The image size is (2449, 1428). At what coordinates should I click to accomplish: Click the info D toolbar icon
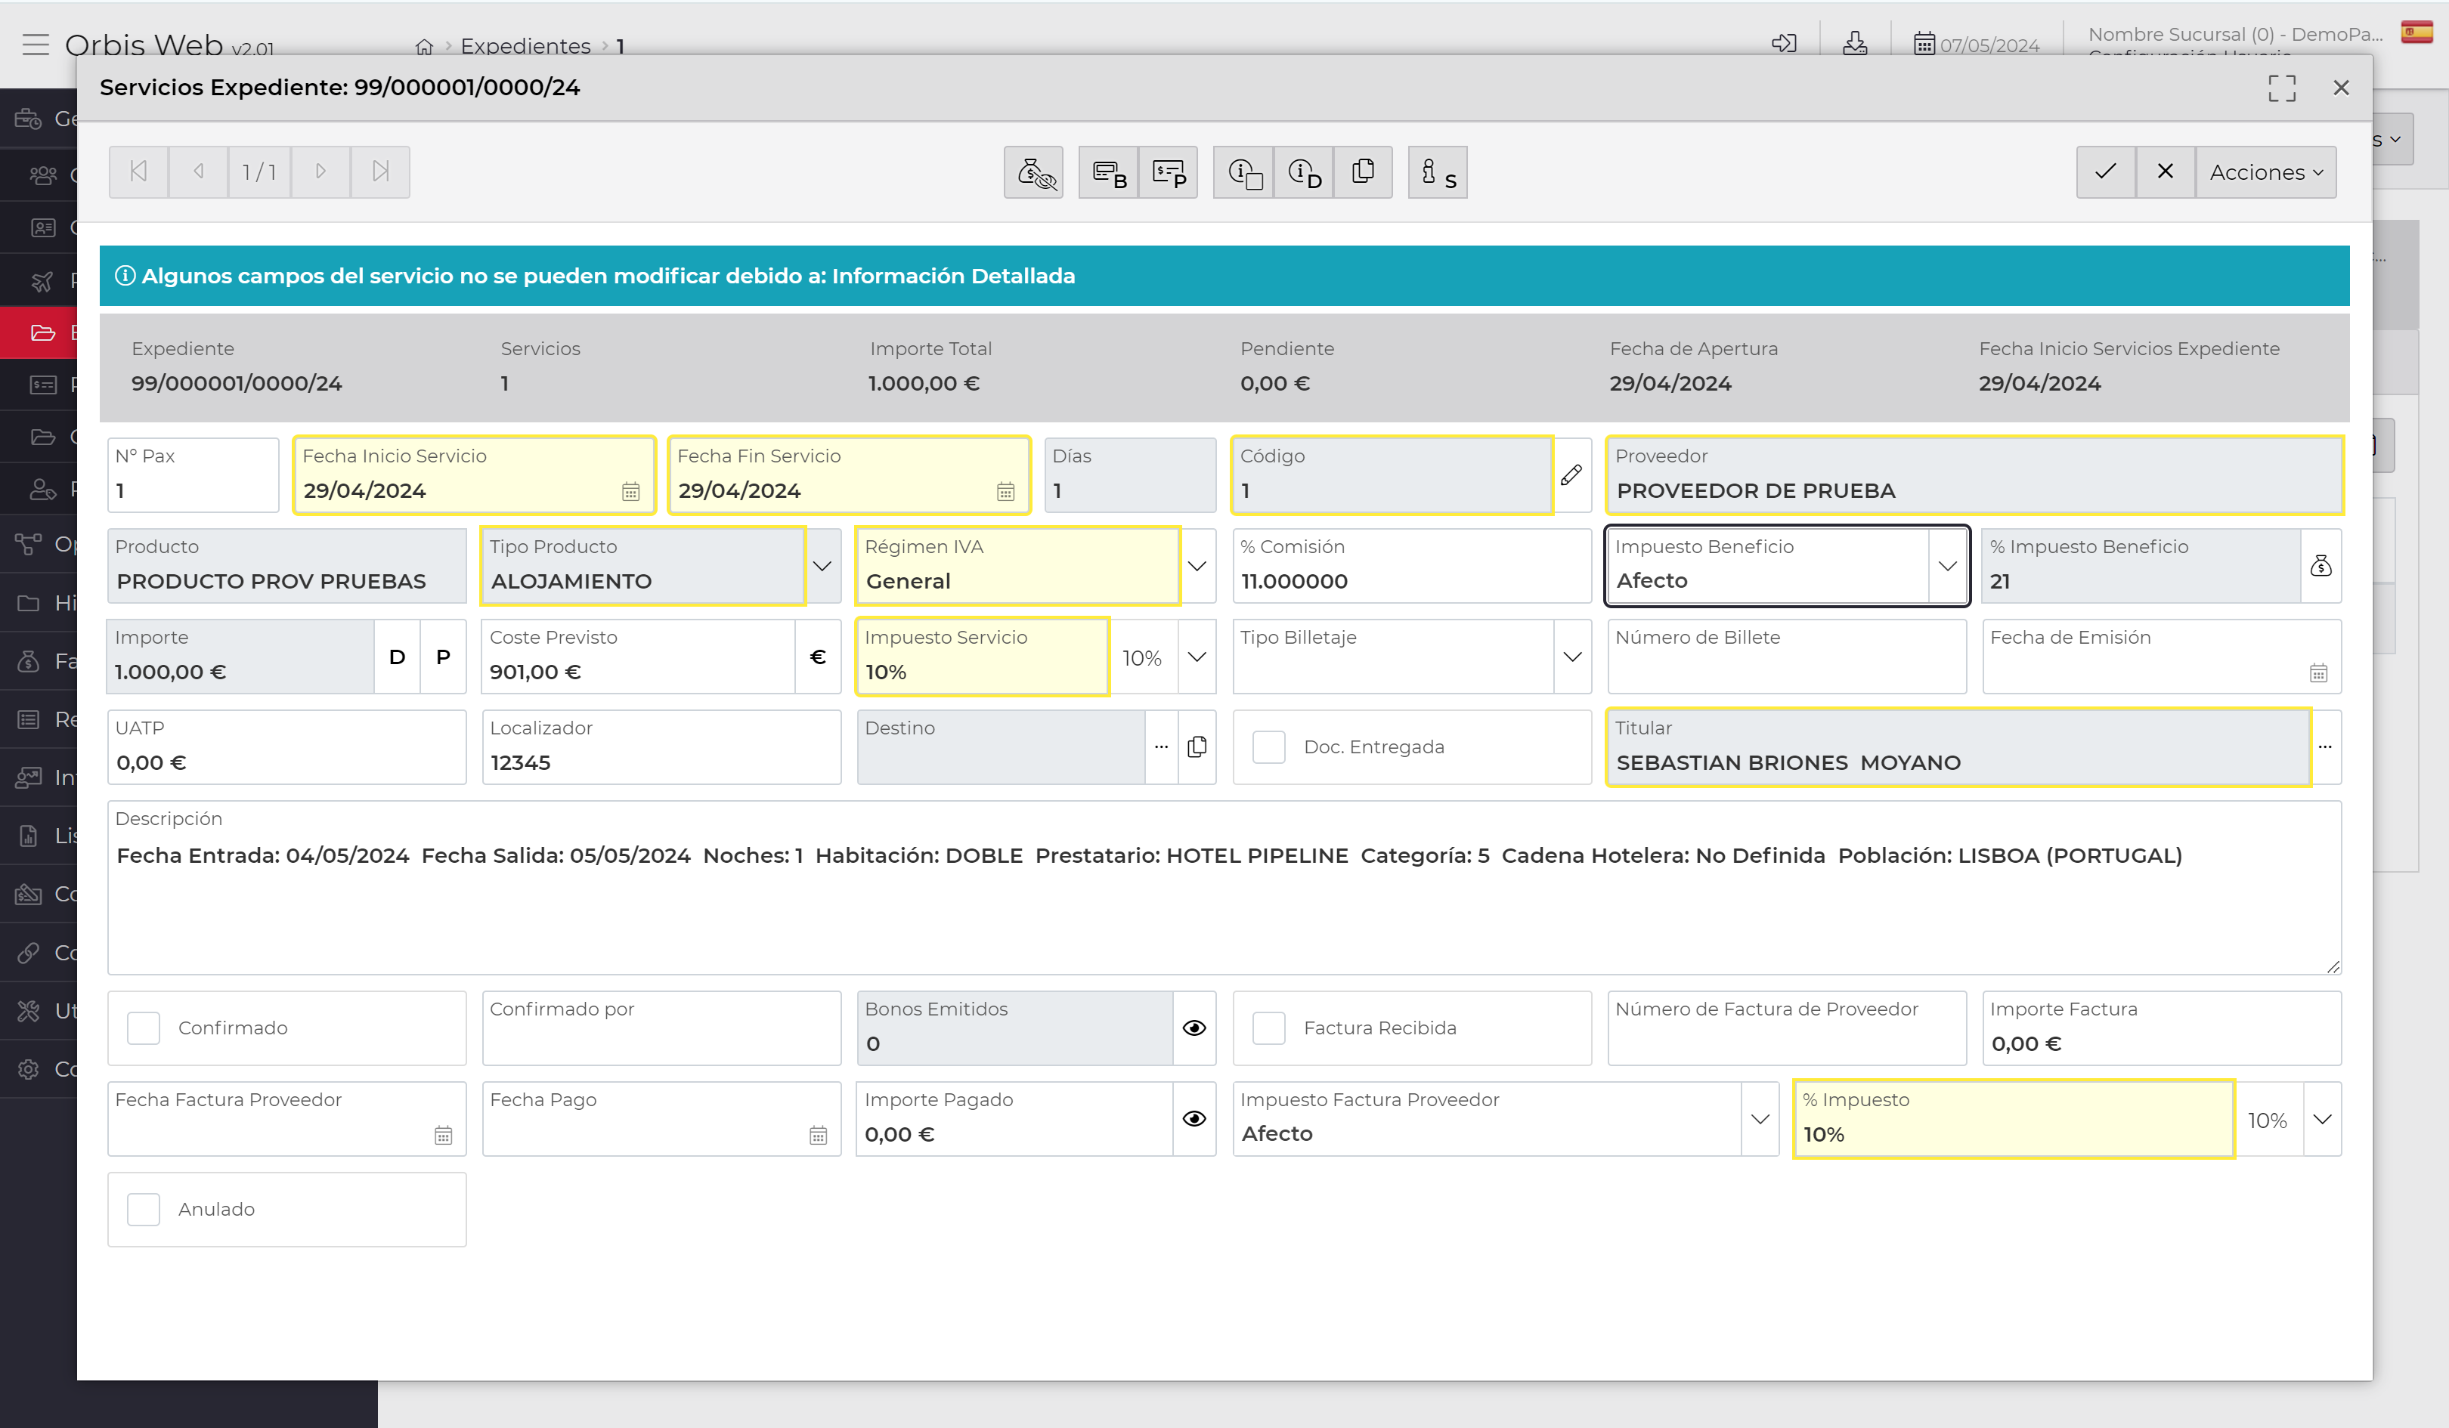coord(1303,172)
